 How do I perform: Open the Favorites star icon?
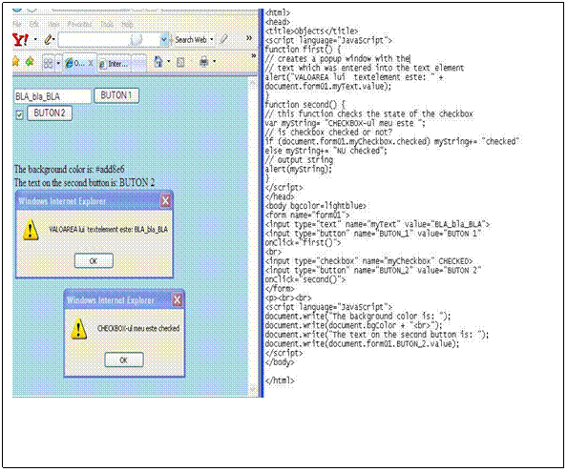[x=16, y=61]
